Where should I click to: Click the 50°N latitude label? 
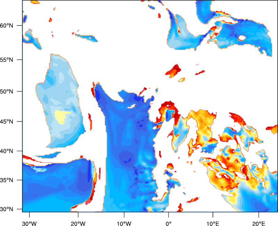(7, 91)
